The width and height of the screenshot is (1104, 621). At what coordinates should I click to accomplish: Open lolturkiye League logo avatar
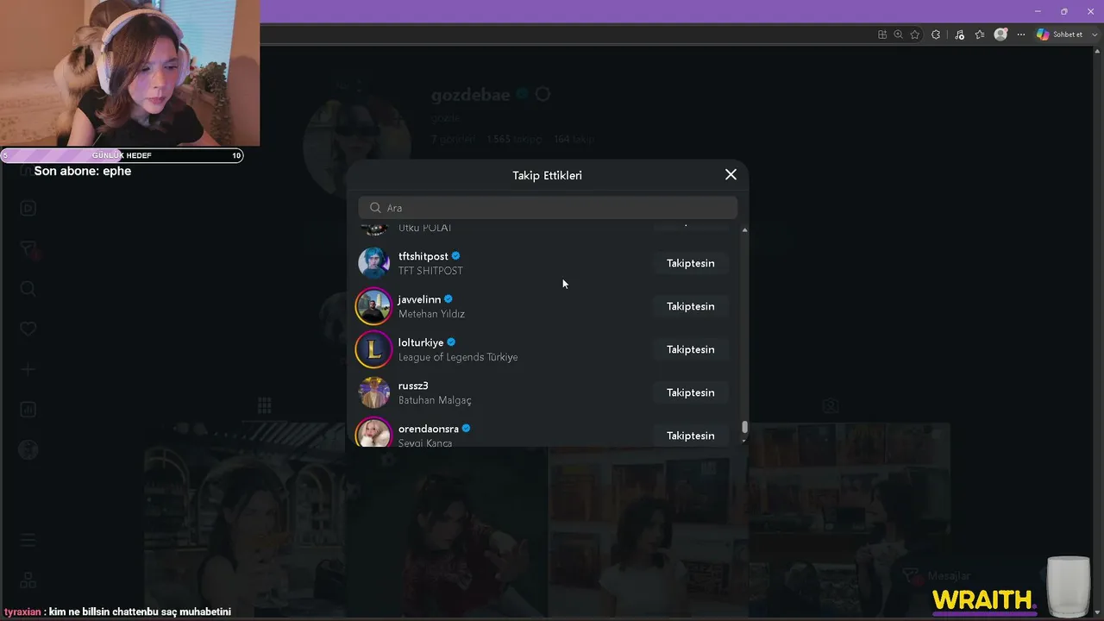point(373,349)
